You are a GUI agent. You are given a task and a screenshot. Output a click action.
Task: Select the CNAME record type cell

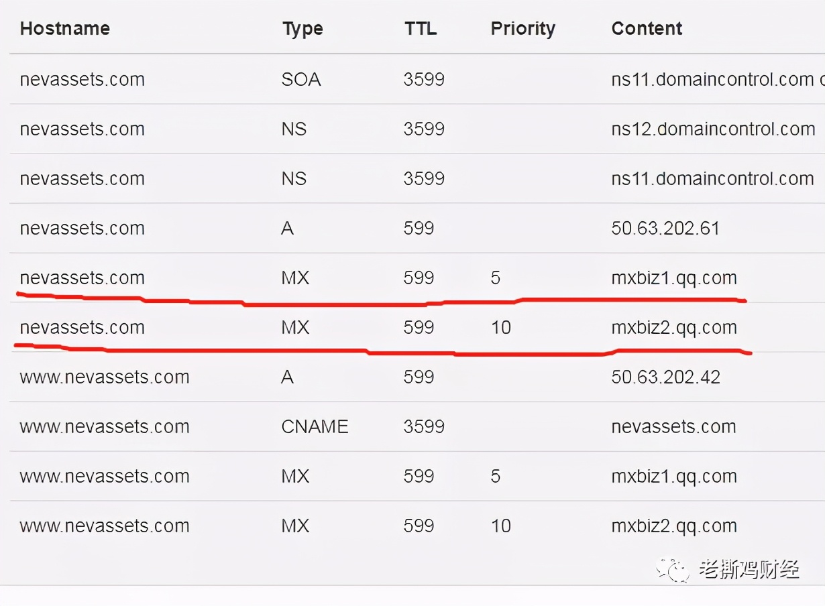coord(315,426)
